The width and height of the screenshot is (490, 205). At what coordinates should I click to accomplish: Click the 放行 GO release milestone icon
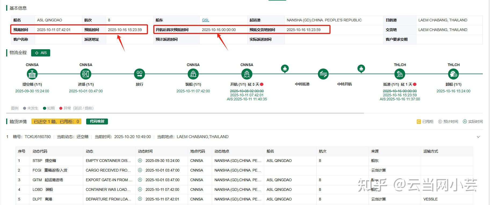pyautogui.click(x=139, y=74)
